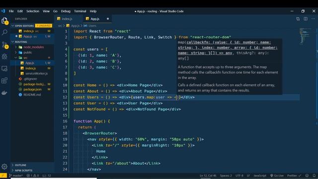Open the Source Control view
The image size is (318, 179).
[x=4, y=45]
